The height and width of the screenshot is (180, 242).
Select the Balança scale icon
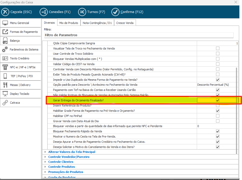point(5,41)
